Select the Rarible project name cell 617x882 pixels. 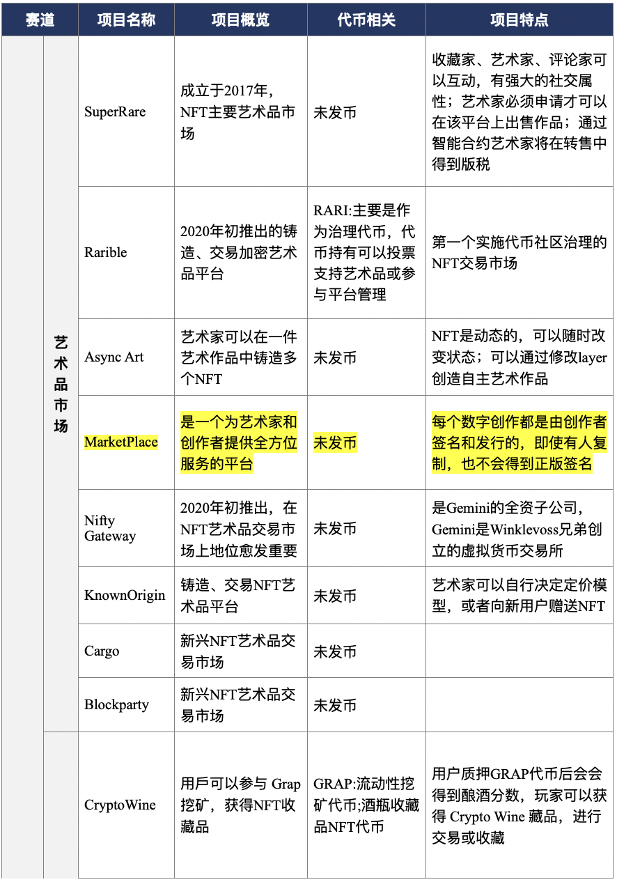(126, 253)
